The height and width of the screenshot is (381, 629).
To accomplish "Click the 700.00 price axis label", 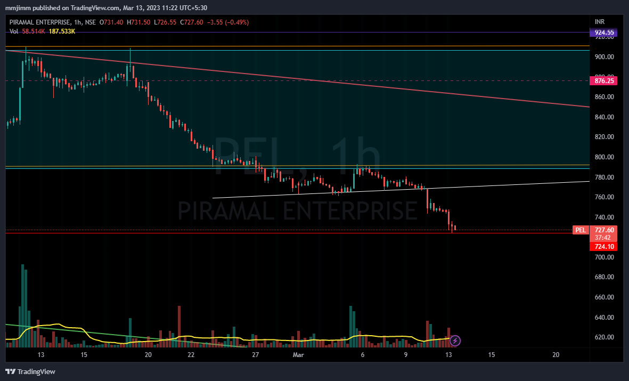I will pos(604,257).
